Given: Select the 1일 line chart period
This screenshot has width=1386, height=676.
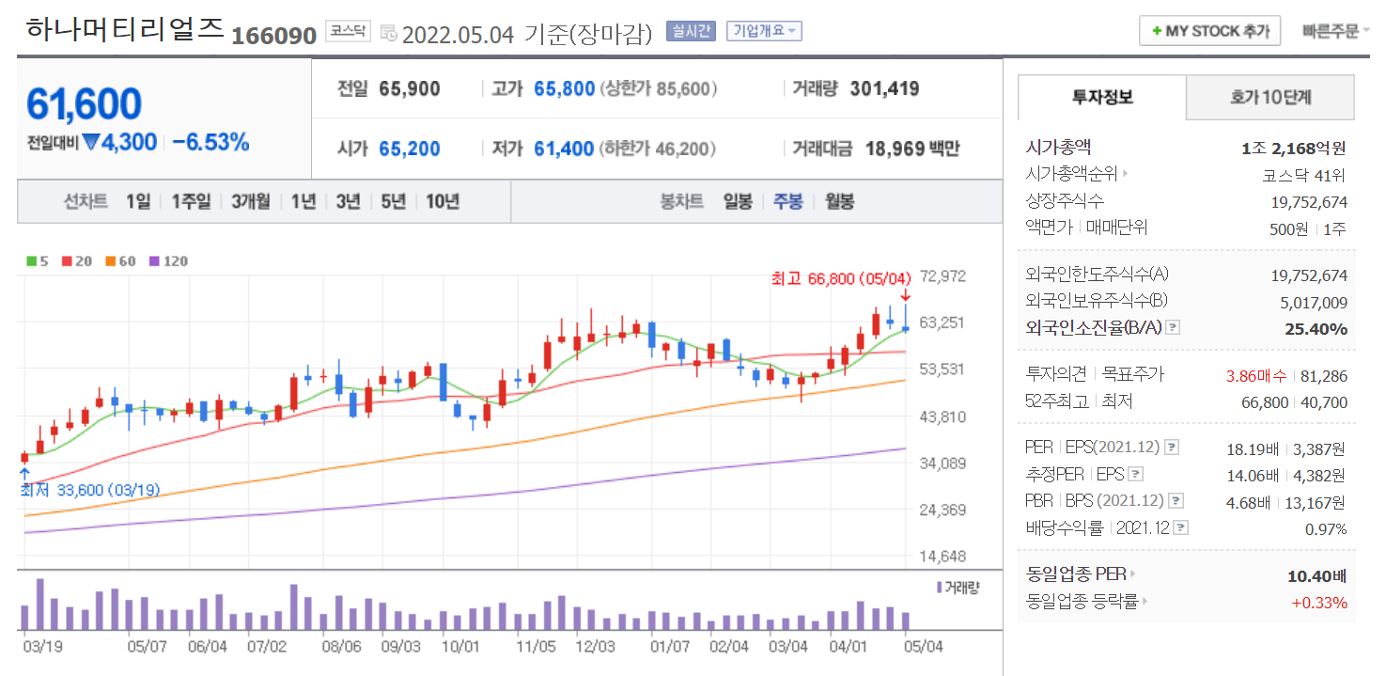Looking at the screenshot, I should click(x=138, y=201).
